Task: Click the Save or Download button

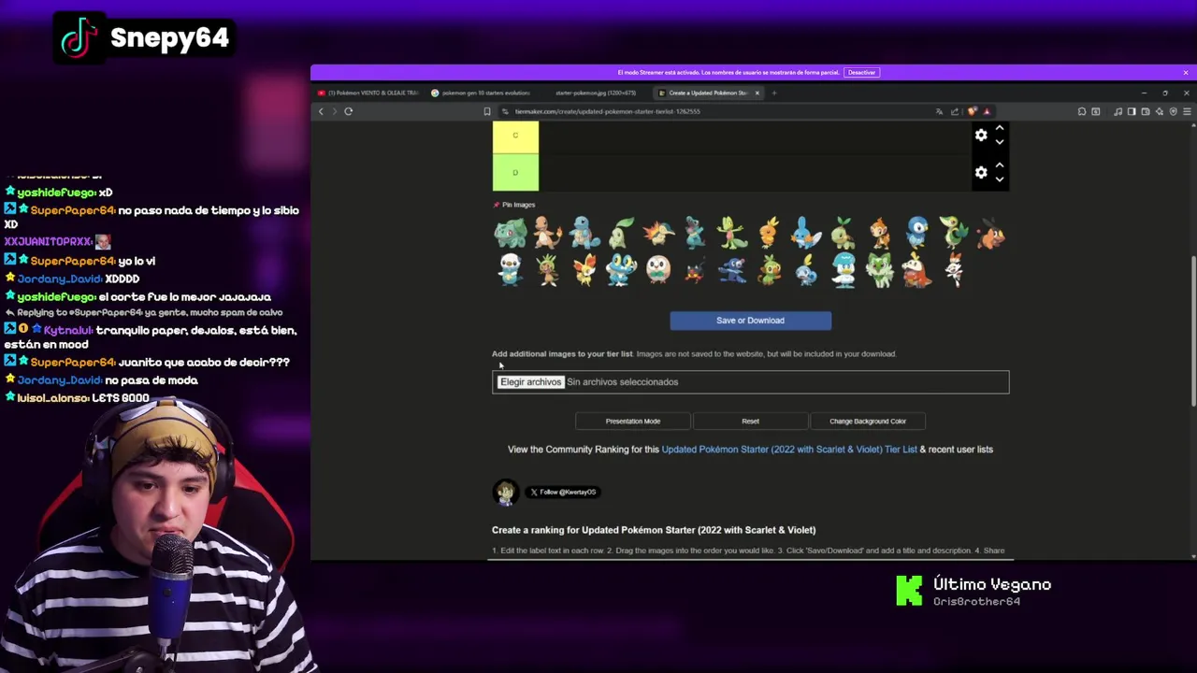Action: point(750,321)
